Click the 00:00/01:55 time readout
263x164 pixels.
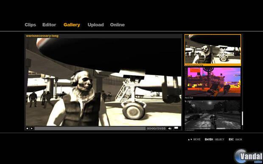click(x=156, y=128)
